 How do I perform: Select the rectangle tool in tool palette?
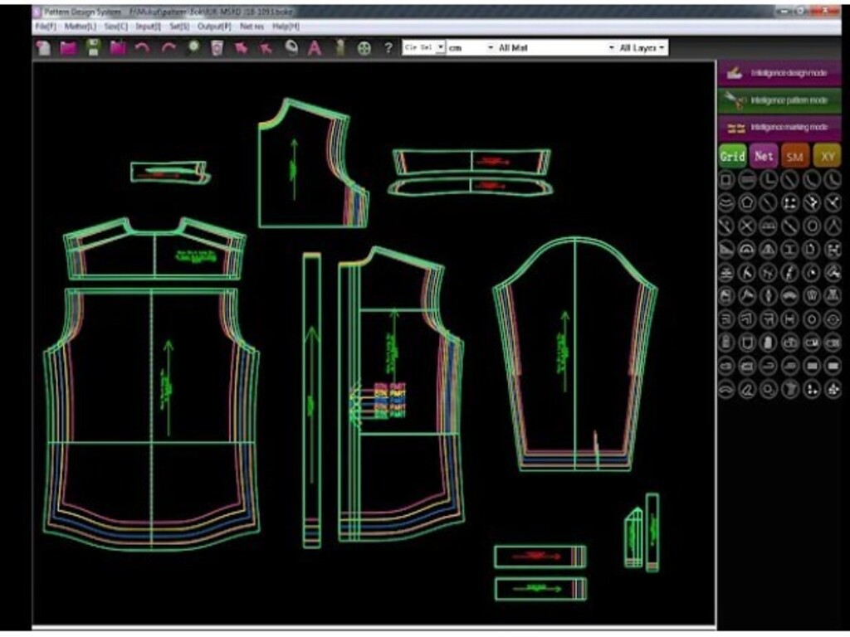[726, 179]
